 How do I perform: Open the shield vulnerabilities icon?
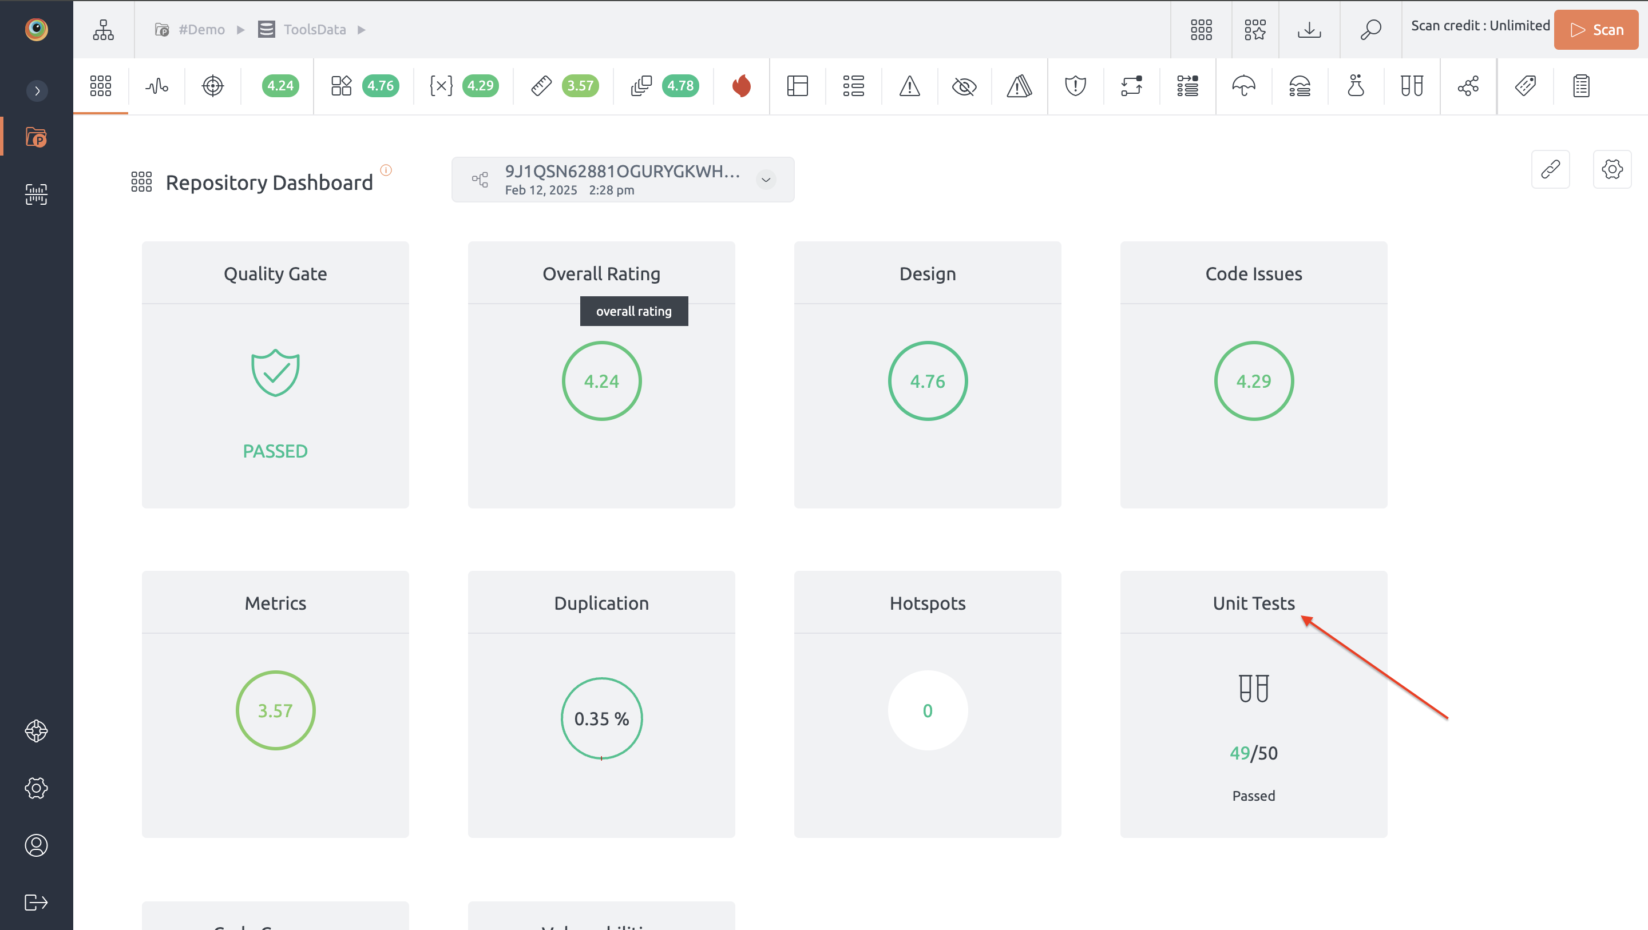[1075, 86]
